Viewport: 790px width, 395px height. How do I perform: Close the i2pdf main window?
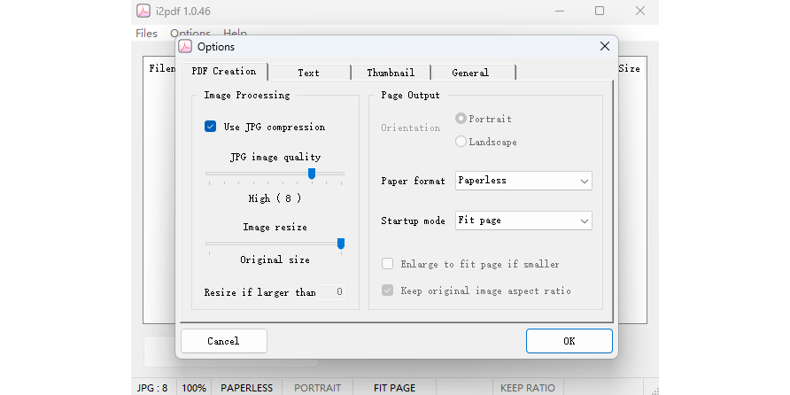[639, 11]
